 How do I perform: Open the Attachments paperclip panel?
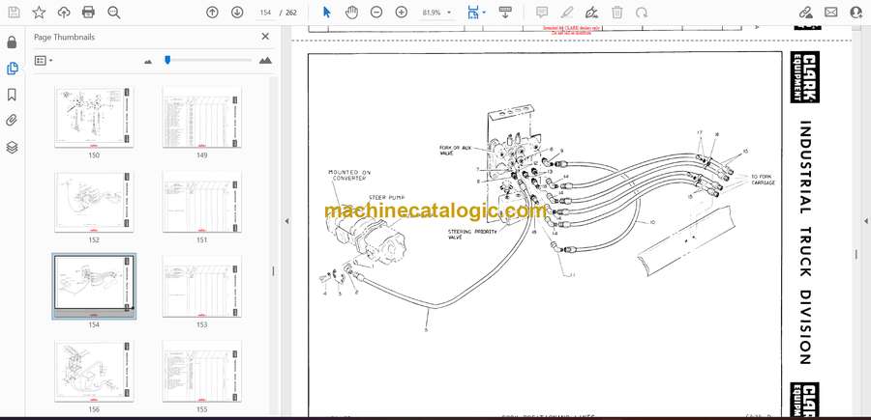(x=13, y=121)
